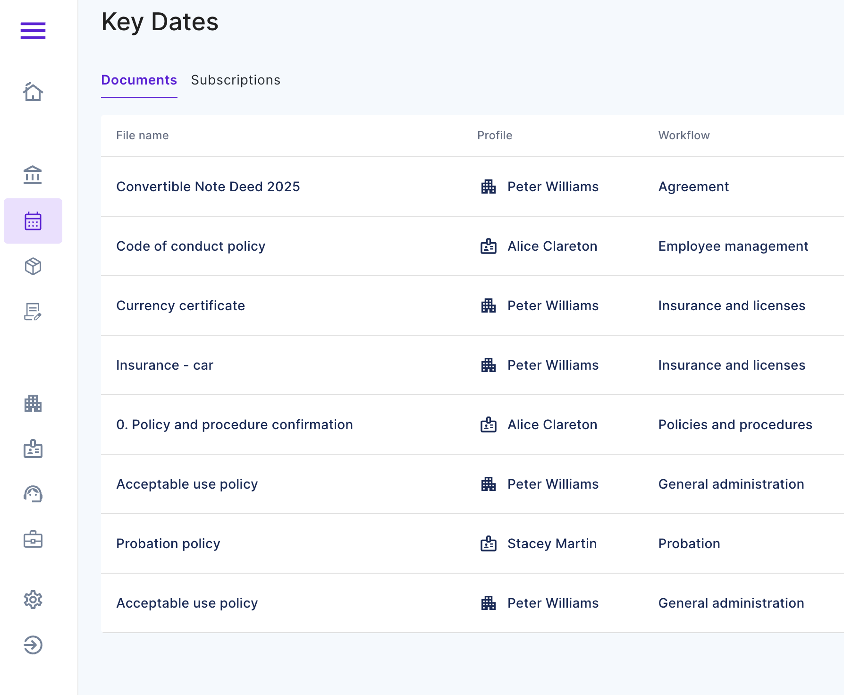Select the calendar key dates icon
The width and height of the screenshot is (844, 695).
point(33,221)
